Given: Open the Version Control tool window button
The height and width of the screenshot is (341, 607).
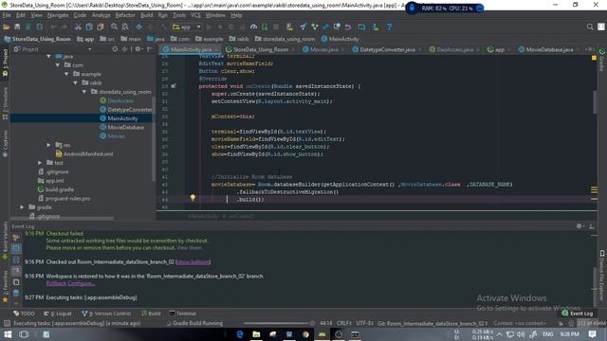Looking at the screenshot, I should coord(106,314).
